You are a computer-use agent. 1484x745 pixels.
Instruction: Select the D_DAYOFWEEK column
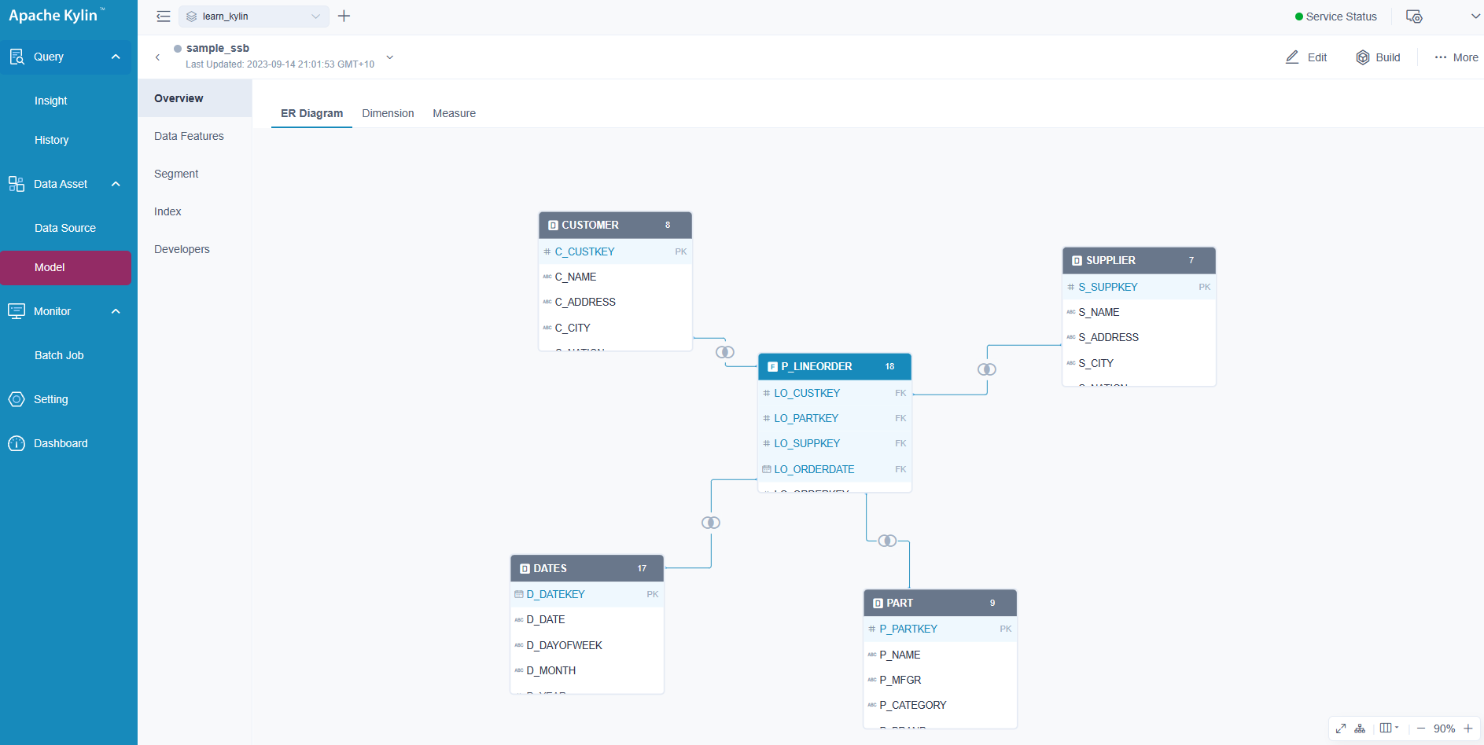tap(587, 645)
